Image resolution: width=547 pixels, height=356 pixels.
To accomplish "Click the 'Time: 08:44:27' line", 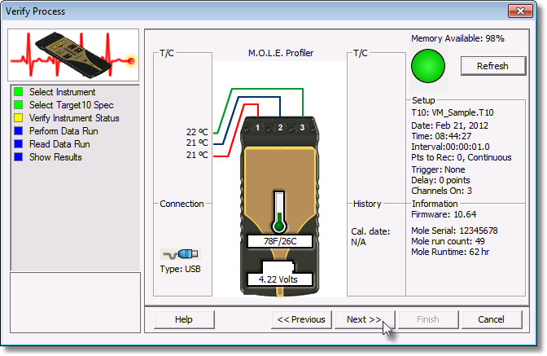I will (441, 136).
